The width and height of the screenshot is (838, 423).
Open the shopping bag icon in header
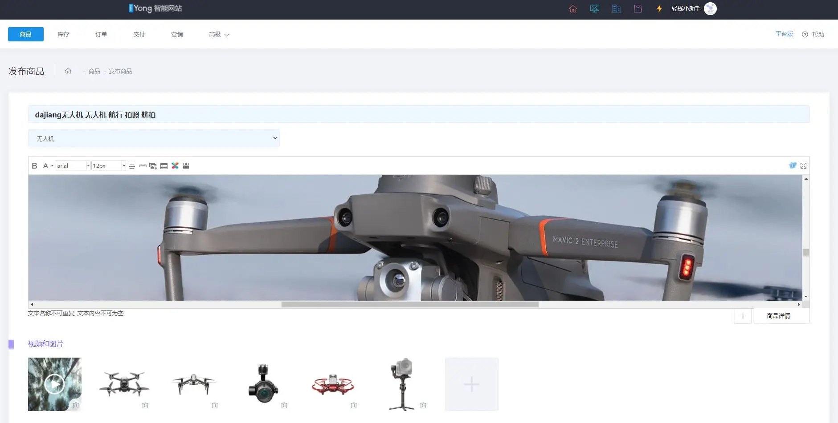coord(638,8)
